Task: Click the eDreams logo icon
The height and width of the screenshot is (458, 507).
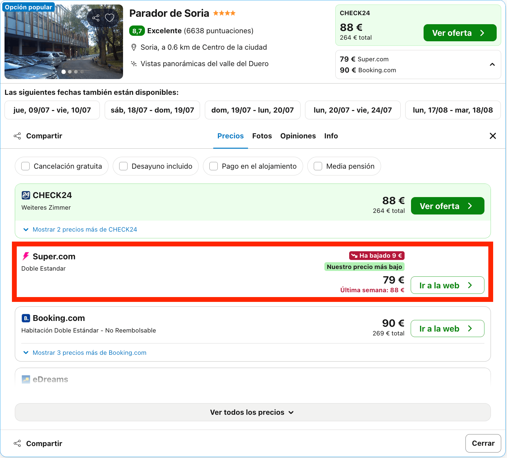Action: click(x=26, y=379)
